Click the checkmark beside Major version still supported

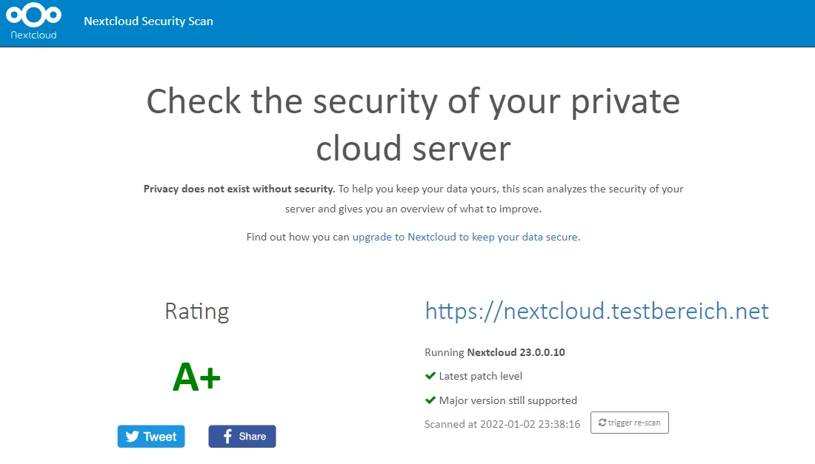click(x=430, y=400)
